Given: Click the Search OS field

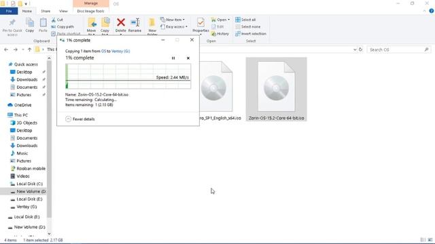Looking at the screenshot, I should [x=399, y=49].
